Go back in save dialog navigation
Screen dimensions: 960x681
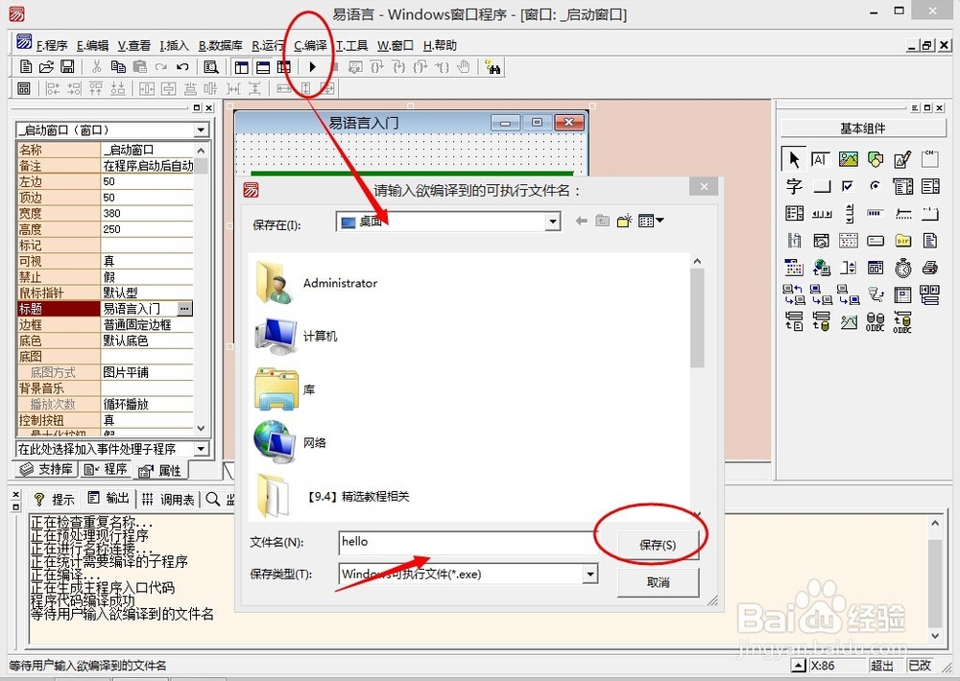coord(581,221)
